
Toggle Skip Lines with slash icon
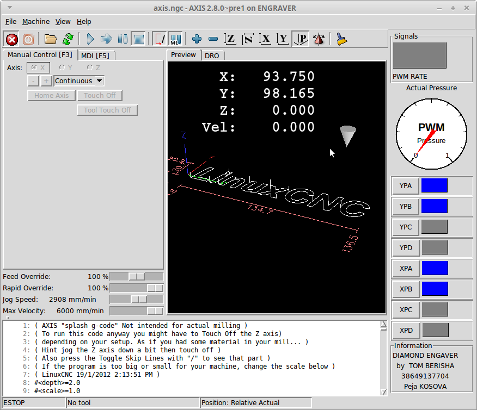[160, 40]
